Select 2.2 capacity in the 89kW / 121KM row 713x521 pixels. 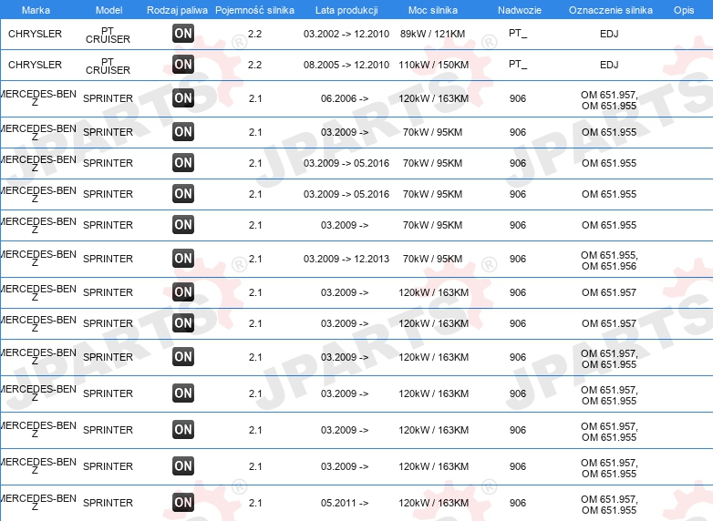coord(254,34)
